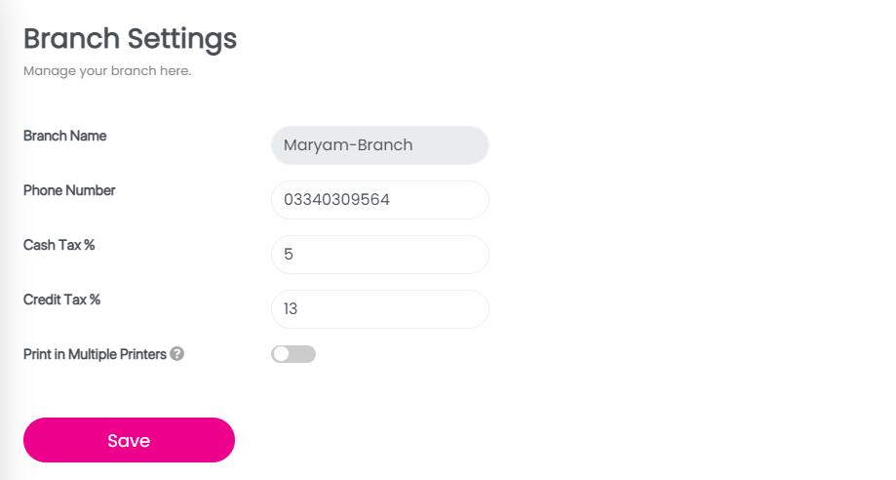Click the Phone Number label
896x480 pixels.
[69, 190]
